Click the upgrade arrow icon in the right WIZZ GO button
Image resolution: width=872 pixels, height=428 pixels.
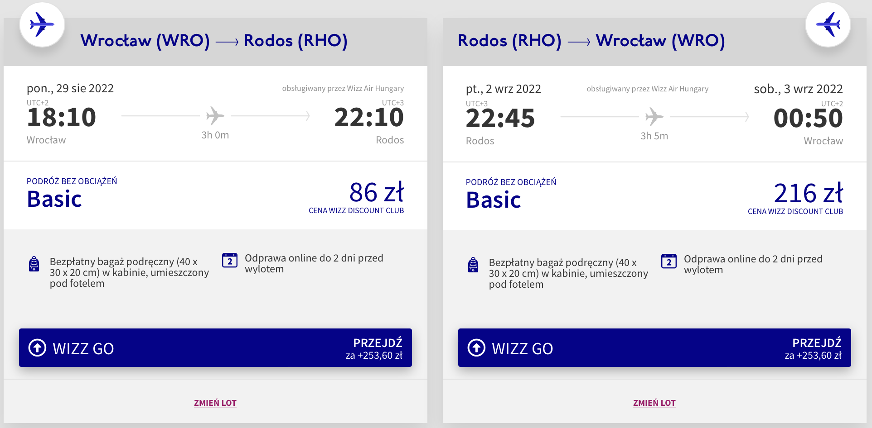pos(476,348)
